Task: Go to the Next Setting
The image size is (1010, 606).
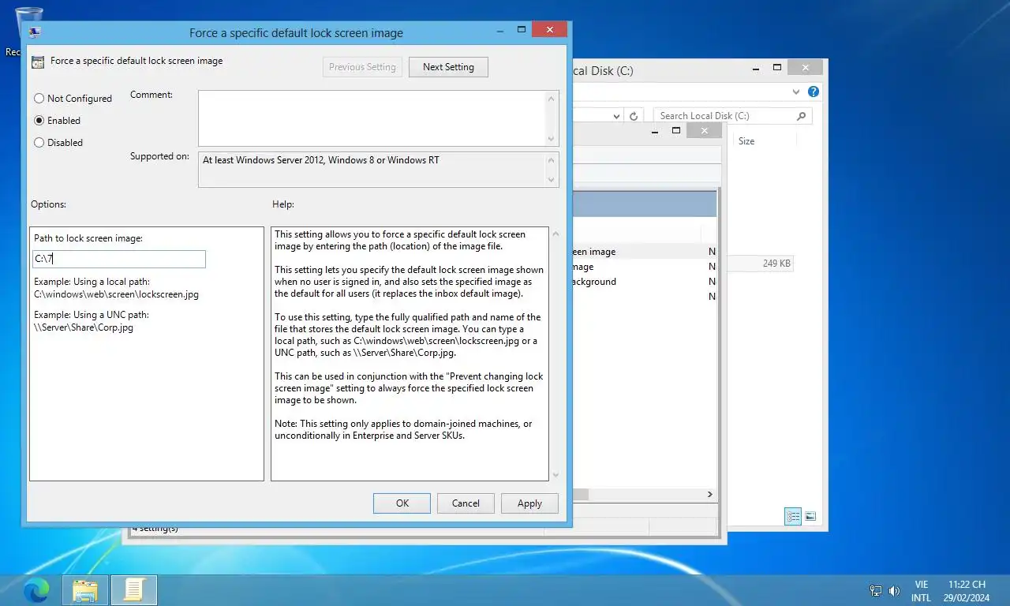Action: [x=448, y=67]
